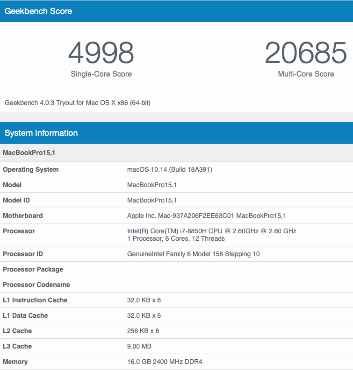Viewport: 353px width, 370px height.
Task: Select the 9.00 MB value
Action: 139,346
